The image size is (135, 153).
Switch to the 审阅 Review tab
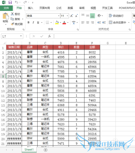pyautogui.click(x=82, y=8)
